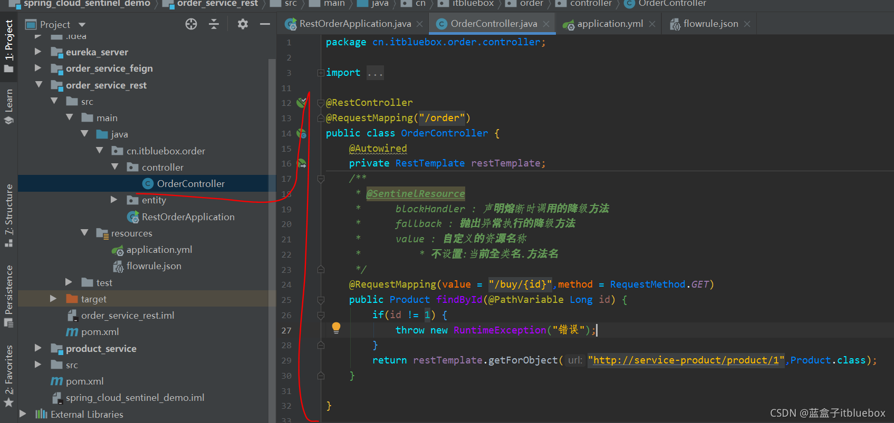Screen dimensions: 894x423
Task: Select OrderController class in tree
Action: pyautogui.click(x=190, y=183)
